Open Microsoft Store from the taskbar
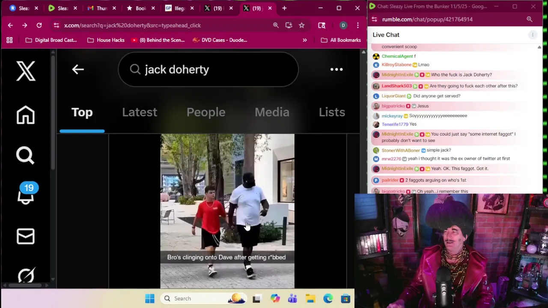Viewport: 548px width, 308px height. (x=345, y=299)
